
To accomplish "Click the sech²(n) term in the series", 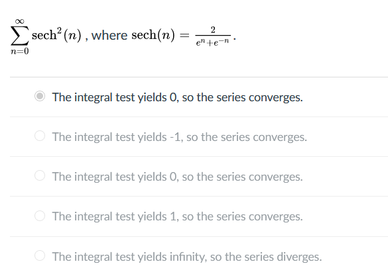I will 56,34.
